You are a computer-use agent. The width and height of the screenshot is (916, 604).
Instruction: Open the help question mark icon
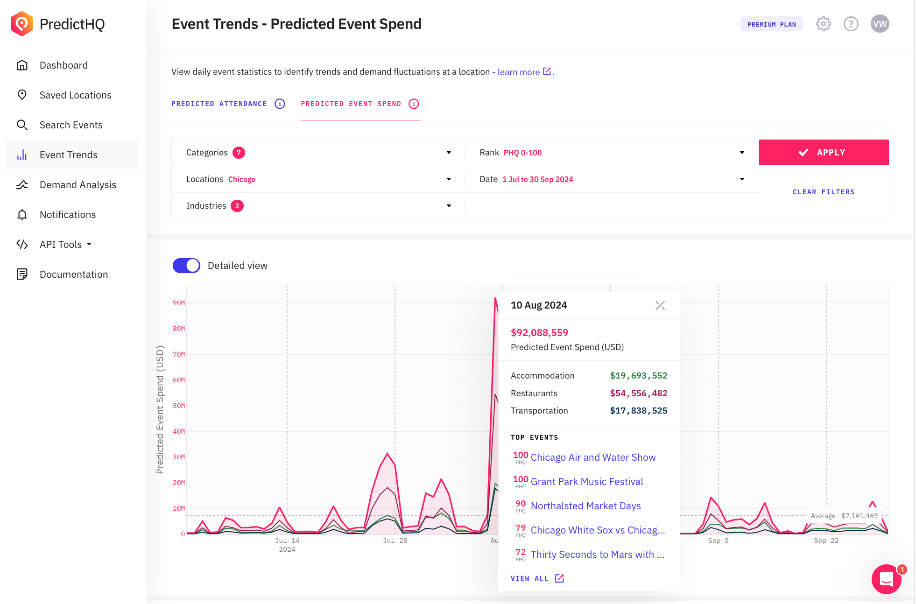[x=851, y=24]
